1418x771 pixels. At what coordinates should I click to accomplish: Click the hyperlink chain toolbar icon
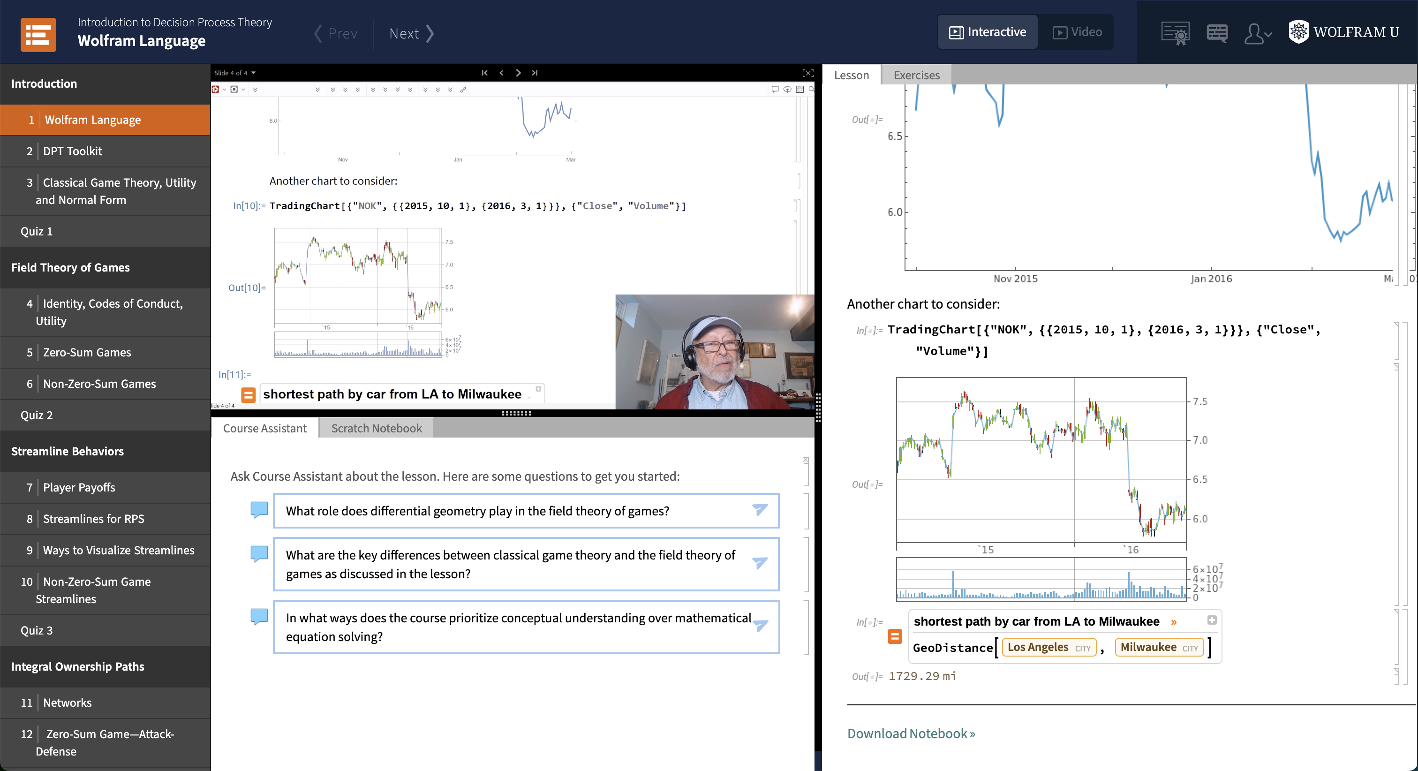(x=463, y=89)
